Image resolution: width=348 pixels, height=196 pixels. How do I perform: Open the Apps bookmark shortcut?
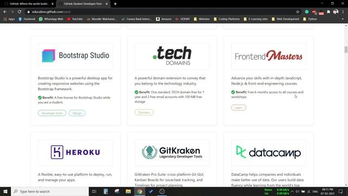point(9,19)
